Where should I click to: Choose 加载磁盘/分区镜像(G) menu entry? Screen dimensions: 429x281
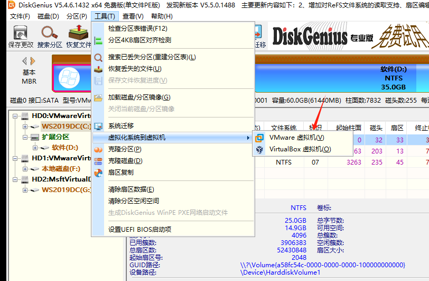[173, 97]
